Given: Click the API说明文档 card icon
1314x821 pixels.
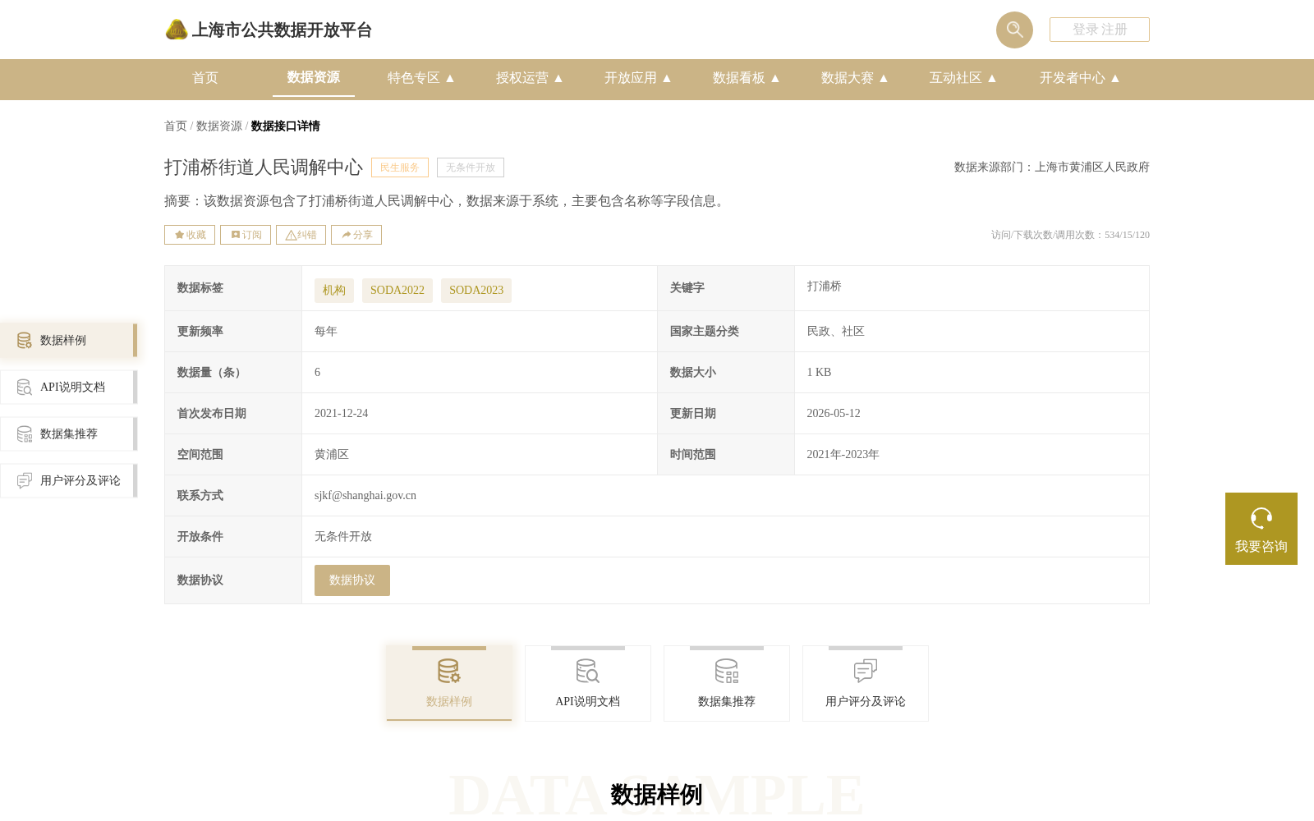Looking at the screenshot, I should 588,671.
